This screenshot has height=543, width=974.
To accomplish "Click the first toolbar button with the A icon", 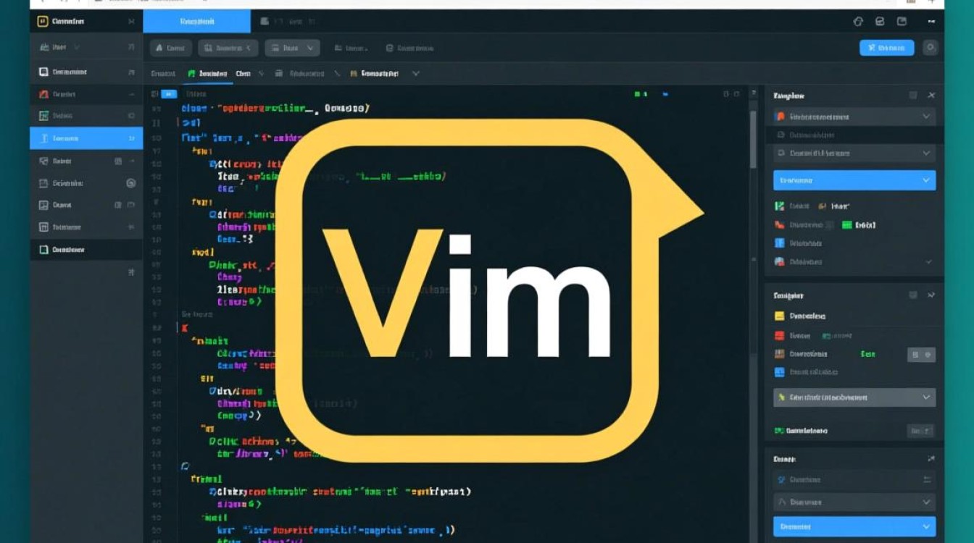I will pos(170,49).
